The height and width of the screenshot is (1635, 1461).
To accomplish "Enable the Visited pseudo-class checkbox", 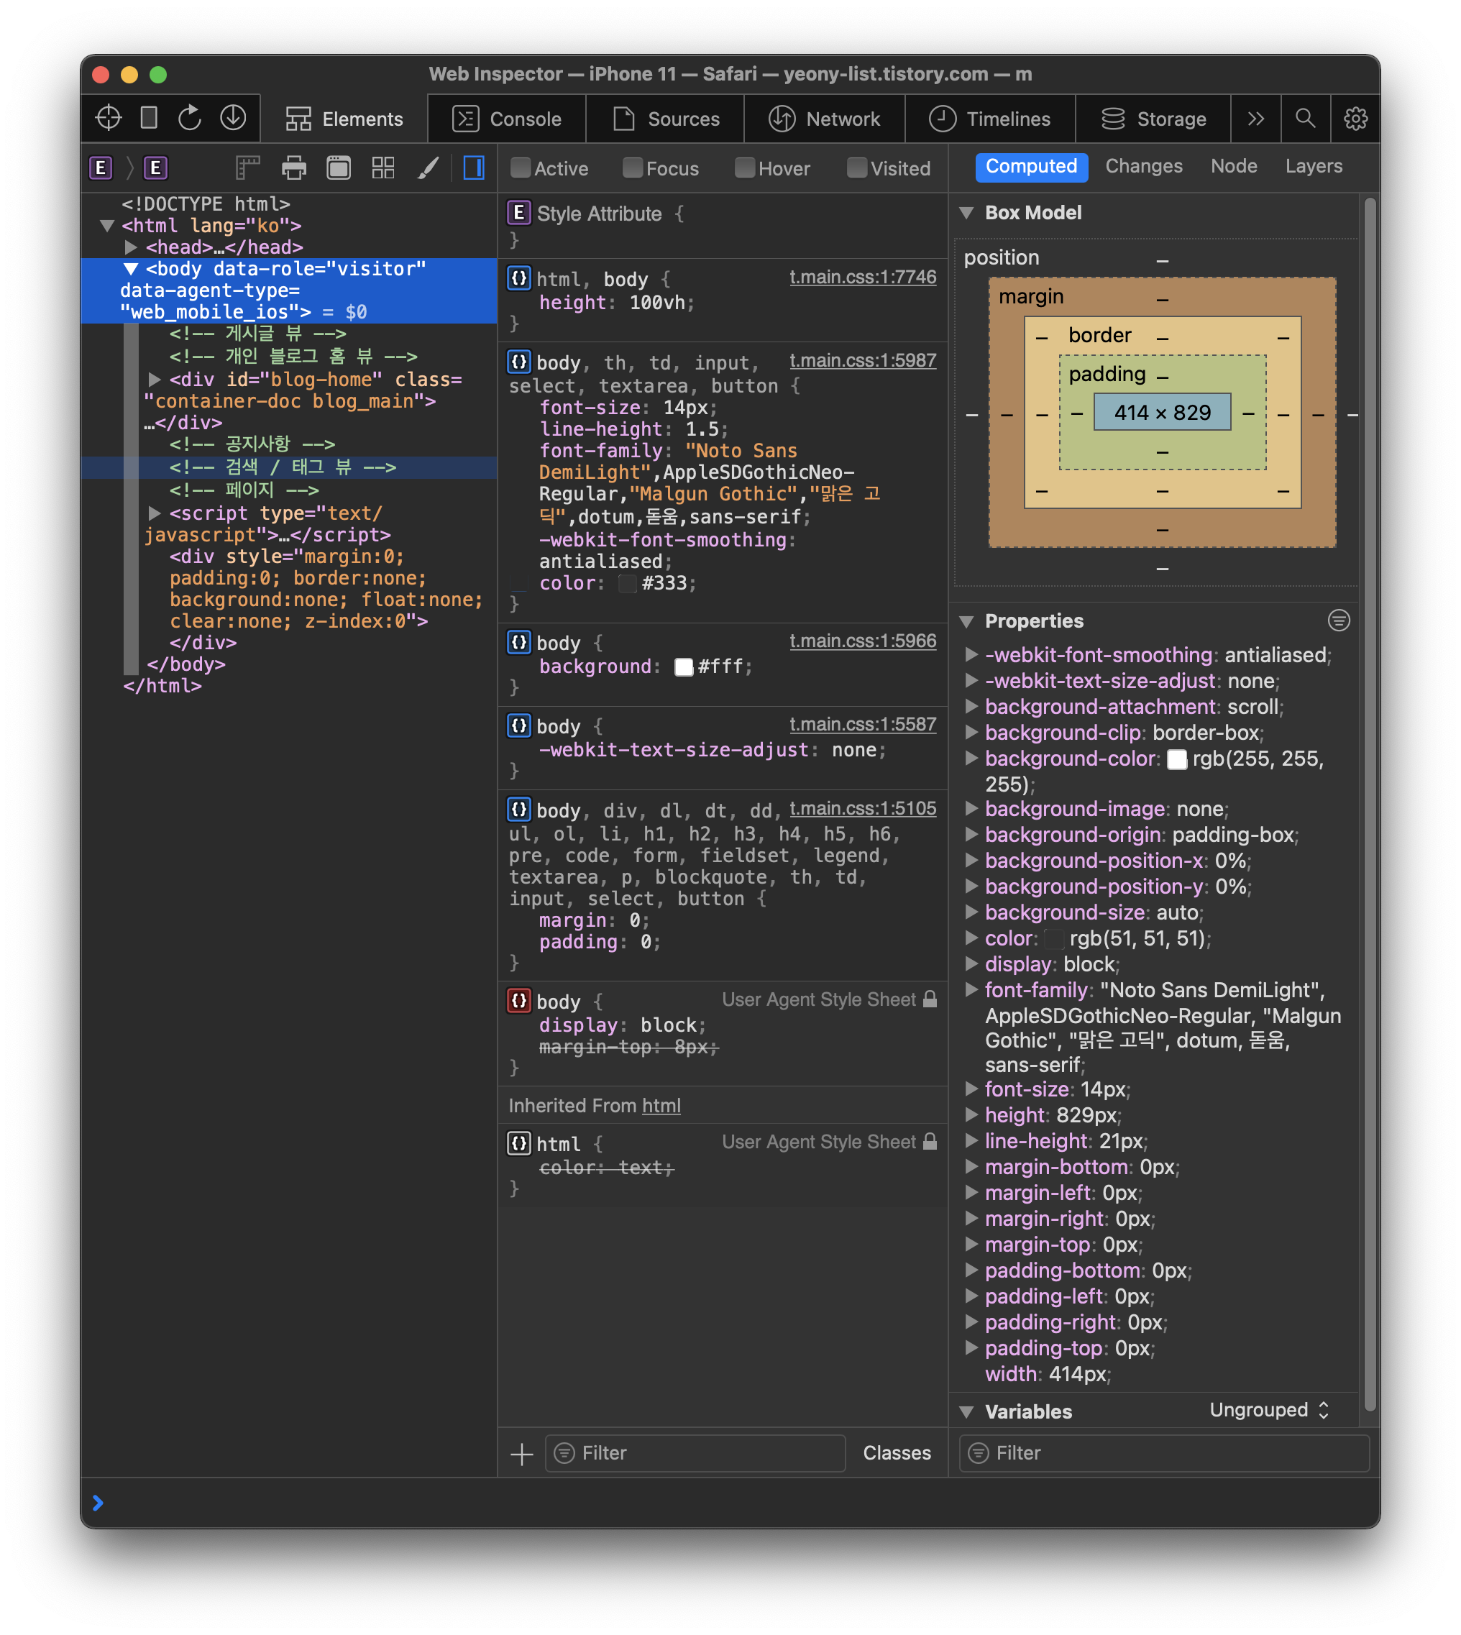I will (x=856, y=168).
